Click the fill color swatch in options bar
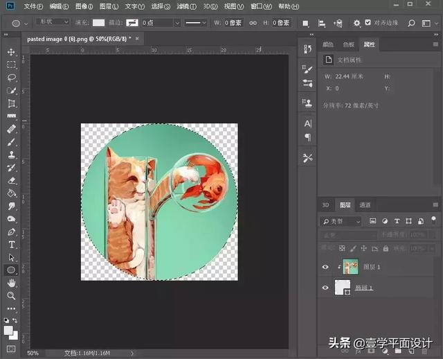The height and width of the screenshot is (359, 443). click(x=98, y=23)
